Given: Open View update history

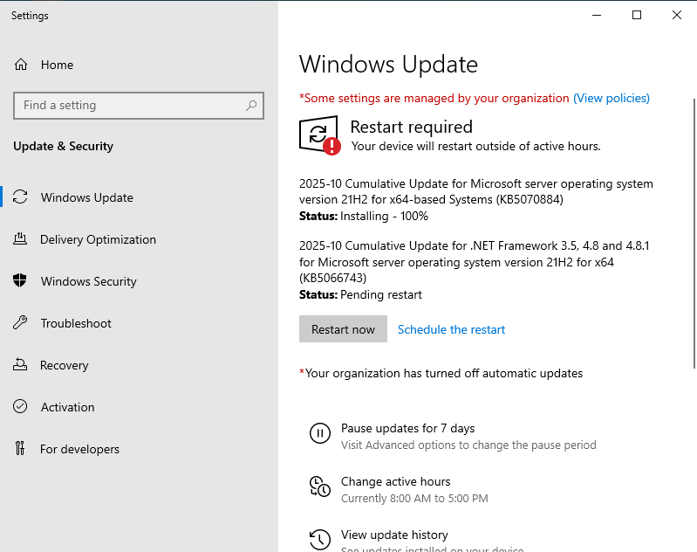Looking at the screenshot, I should 394,535.
